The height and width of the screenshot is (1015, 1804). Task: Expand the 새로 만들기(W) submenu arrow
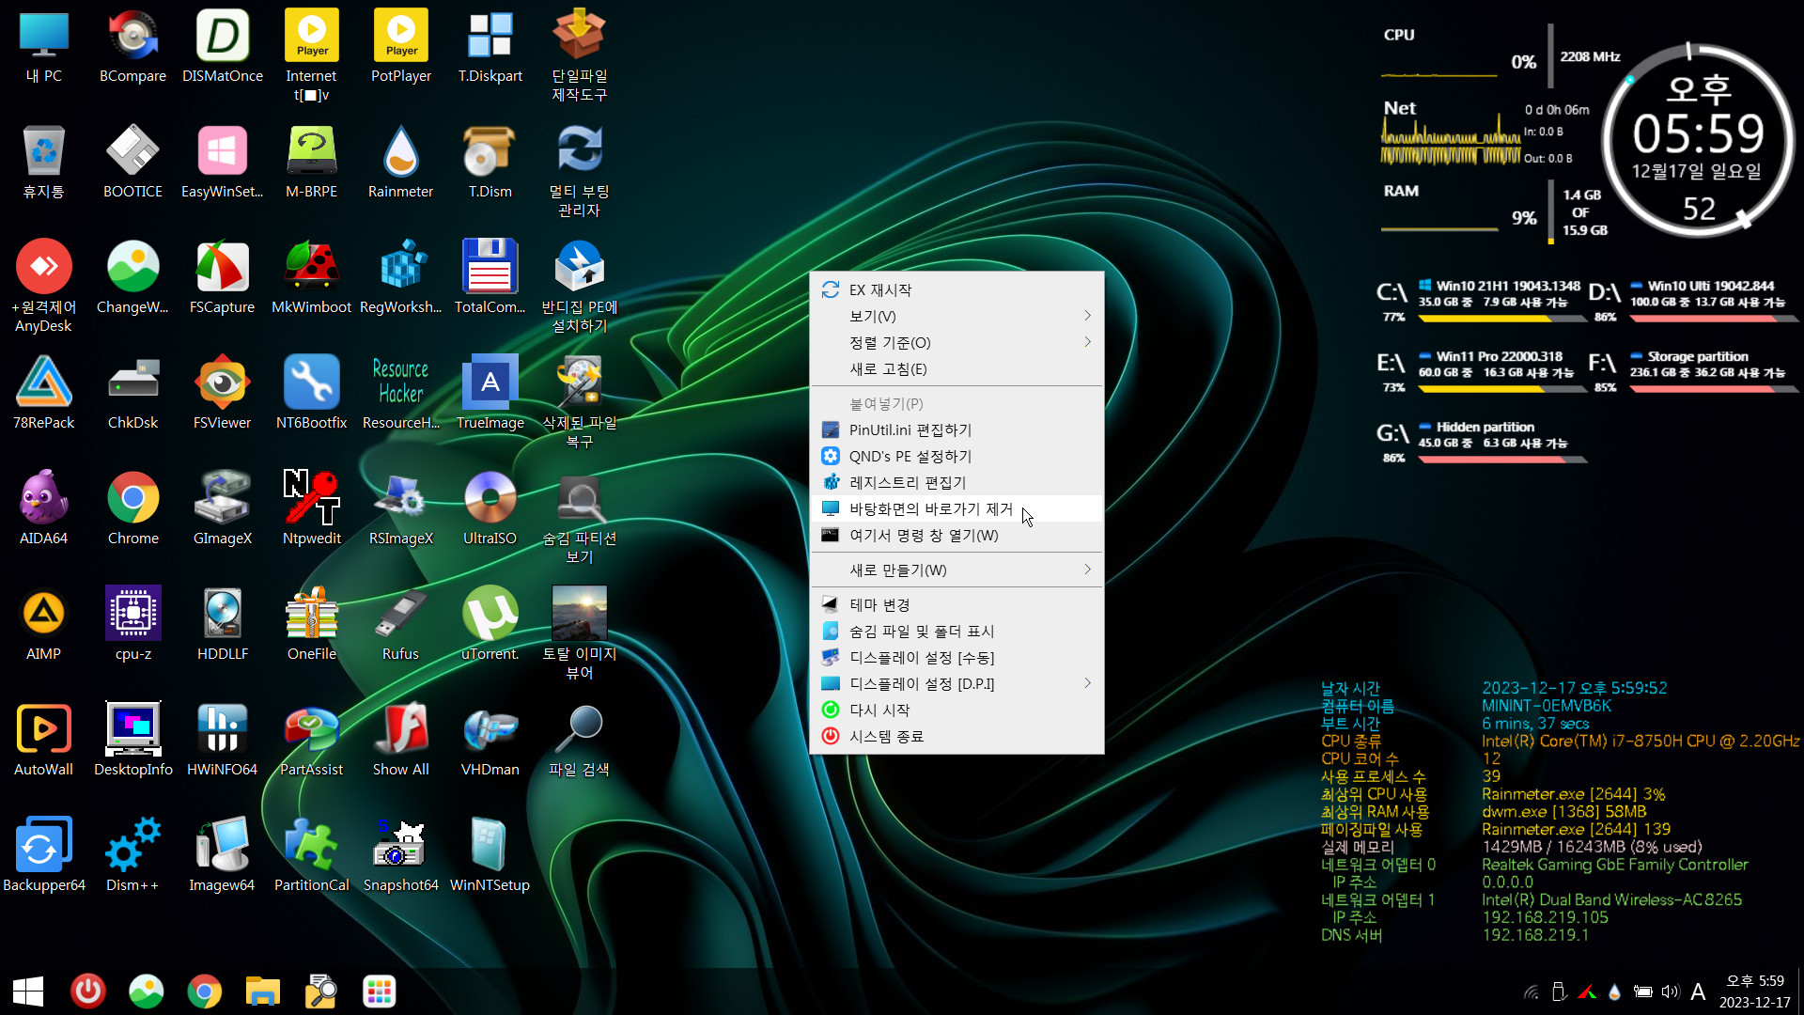click(x=1087, y=570)
